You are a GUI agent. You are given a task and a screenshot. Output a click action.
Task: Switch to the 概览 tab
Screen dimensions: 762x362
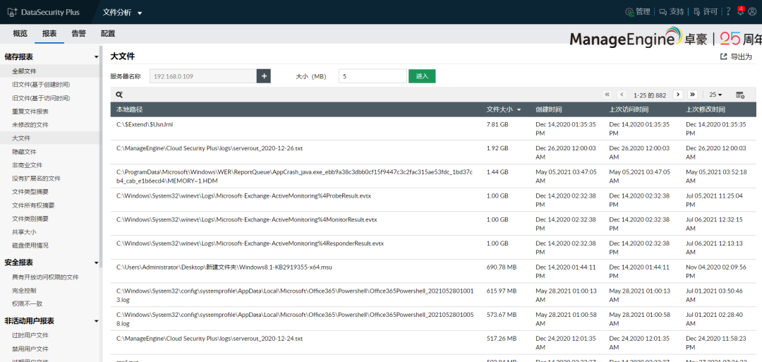tap(20, 33)
